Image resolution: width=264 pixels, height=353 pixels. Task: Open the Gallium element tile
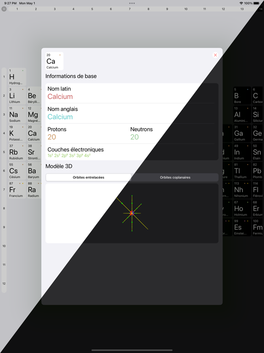(x=242, y=133)
